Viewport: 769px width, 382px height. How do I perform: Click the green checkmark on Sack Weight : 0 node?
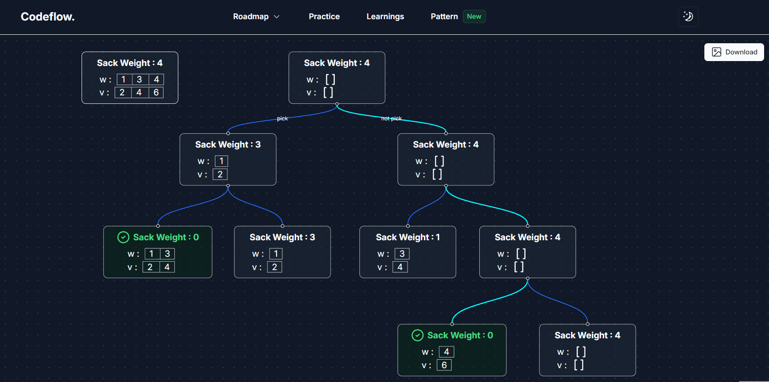click(x=124, y=237)
